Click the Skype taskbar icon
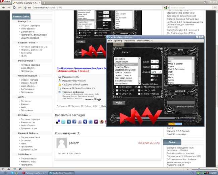Screen dimensions: 218x175 (x=12, y=173)
